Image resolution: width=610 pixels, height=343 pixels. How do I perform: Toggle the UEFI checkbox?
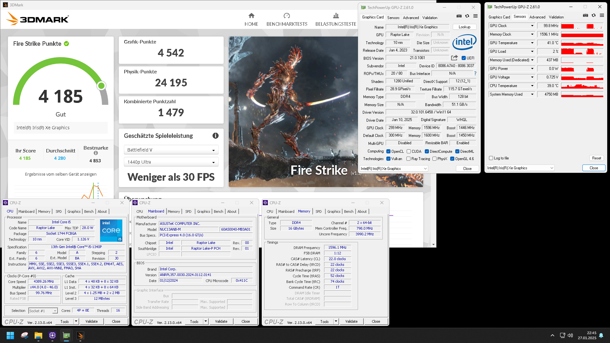point(464,58)
